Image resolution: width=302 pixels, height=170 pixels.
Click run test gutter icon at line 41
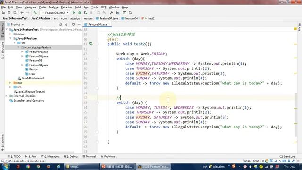(91, 44)
